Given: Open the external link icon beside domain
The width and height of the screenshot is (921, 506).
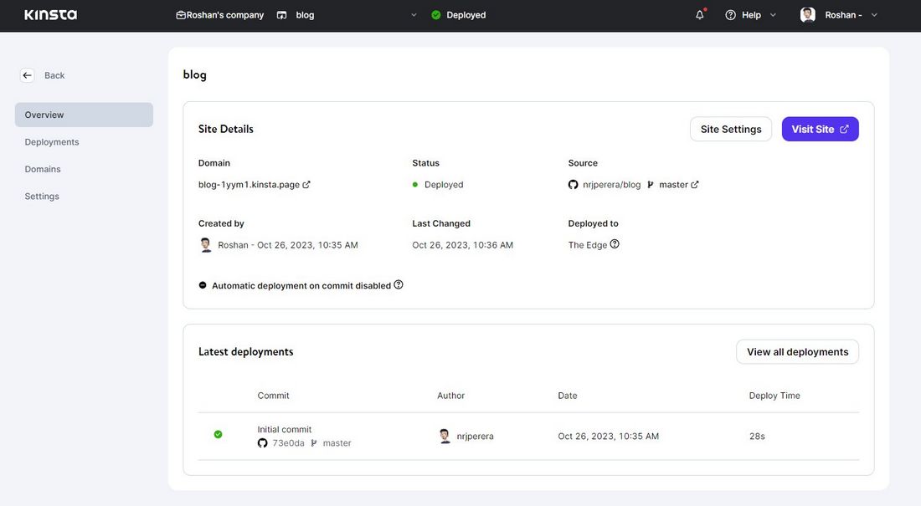Looking at the screenshot, I should click(306, 184).
